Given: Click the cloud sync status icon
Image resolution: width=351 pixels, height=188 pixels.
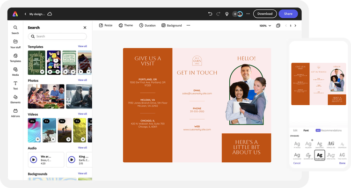Looking at the screenshot, I should tap(50, 14).
